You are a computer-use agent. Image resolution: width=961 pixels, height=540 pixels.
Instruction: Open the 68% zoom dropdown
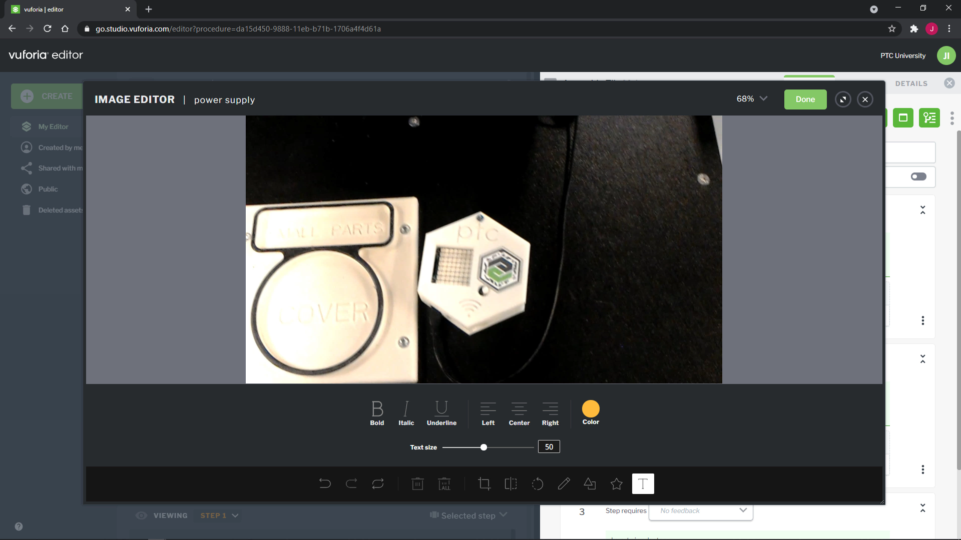(752, 99)
